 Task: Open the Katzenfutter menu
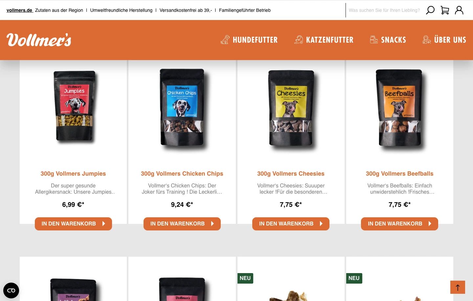tap(329, 40)
